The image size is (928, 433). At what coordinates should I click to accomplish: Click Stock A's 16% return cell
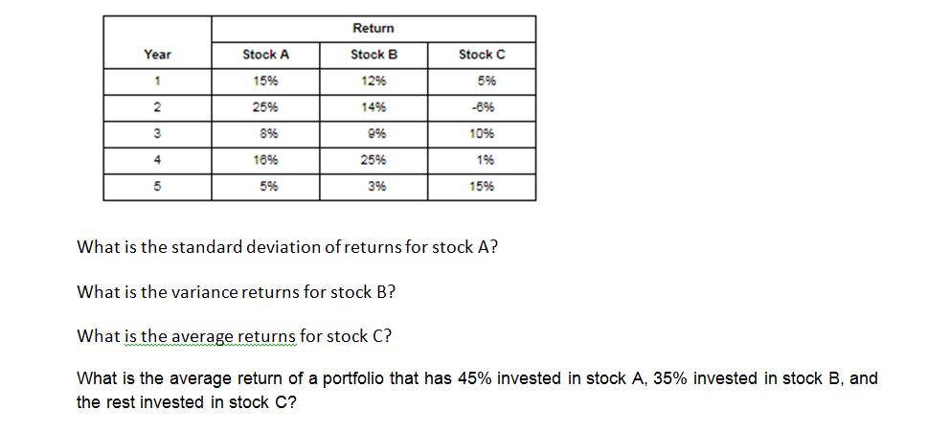coord(265,160)
